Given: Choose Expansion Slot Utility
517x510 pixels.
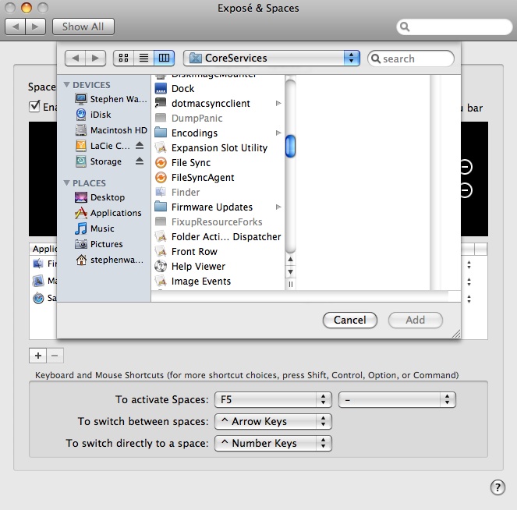Looking at the screenshot, I should pos(218,147).
